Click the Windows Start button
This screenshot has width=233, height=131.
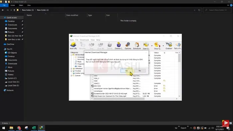point(4,128)
